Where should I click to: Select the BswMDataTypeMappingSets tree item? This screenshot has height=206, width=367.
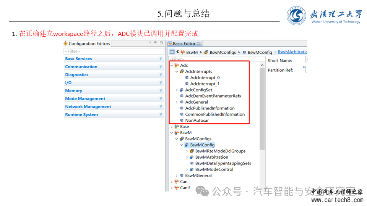[x=223, y=163]
